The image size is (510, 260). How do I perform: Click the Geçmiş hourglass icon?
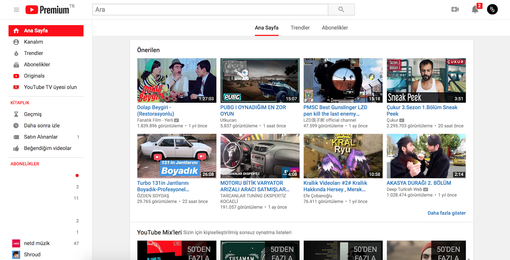pyautogui.click(x=16, y=114)
